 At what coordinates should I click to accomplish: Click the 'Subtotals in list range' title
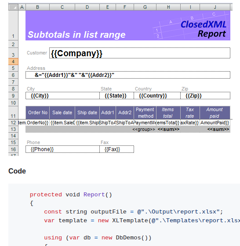coord(76,35)
